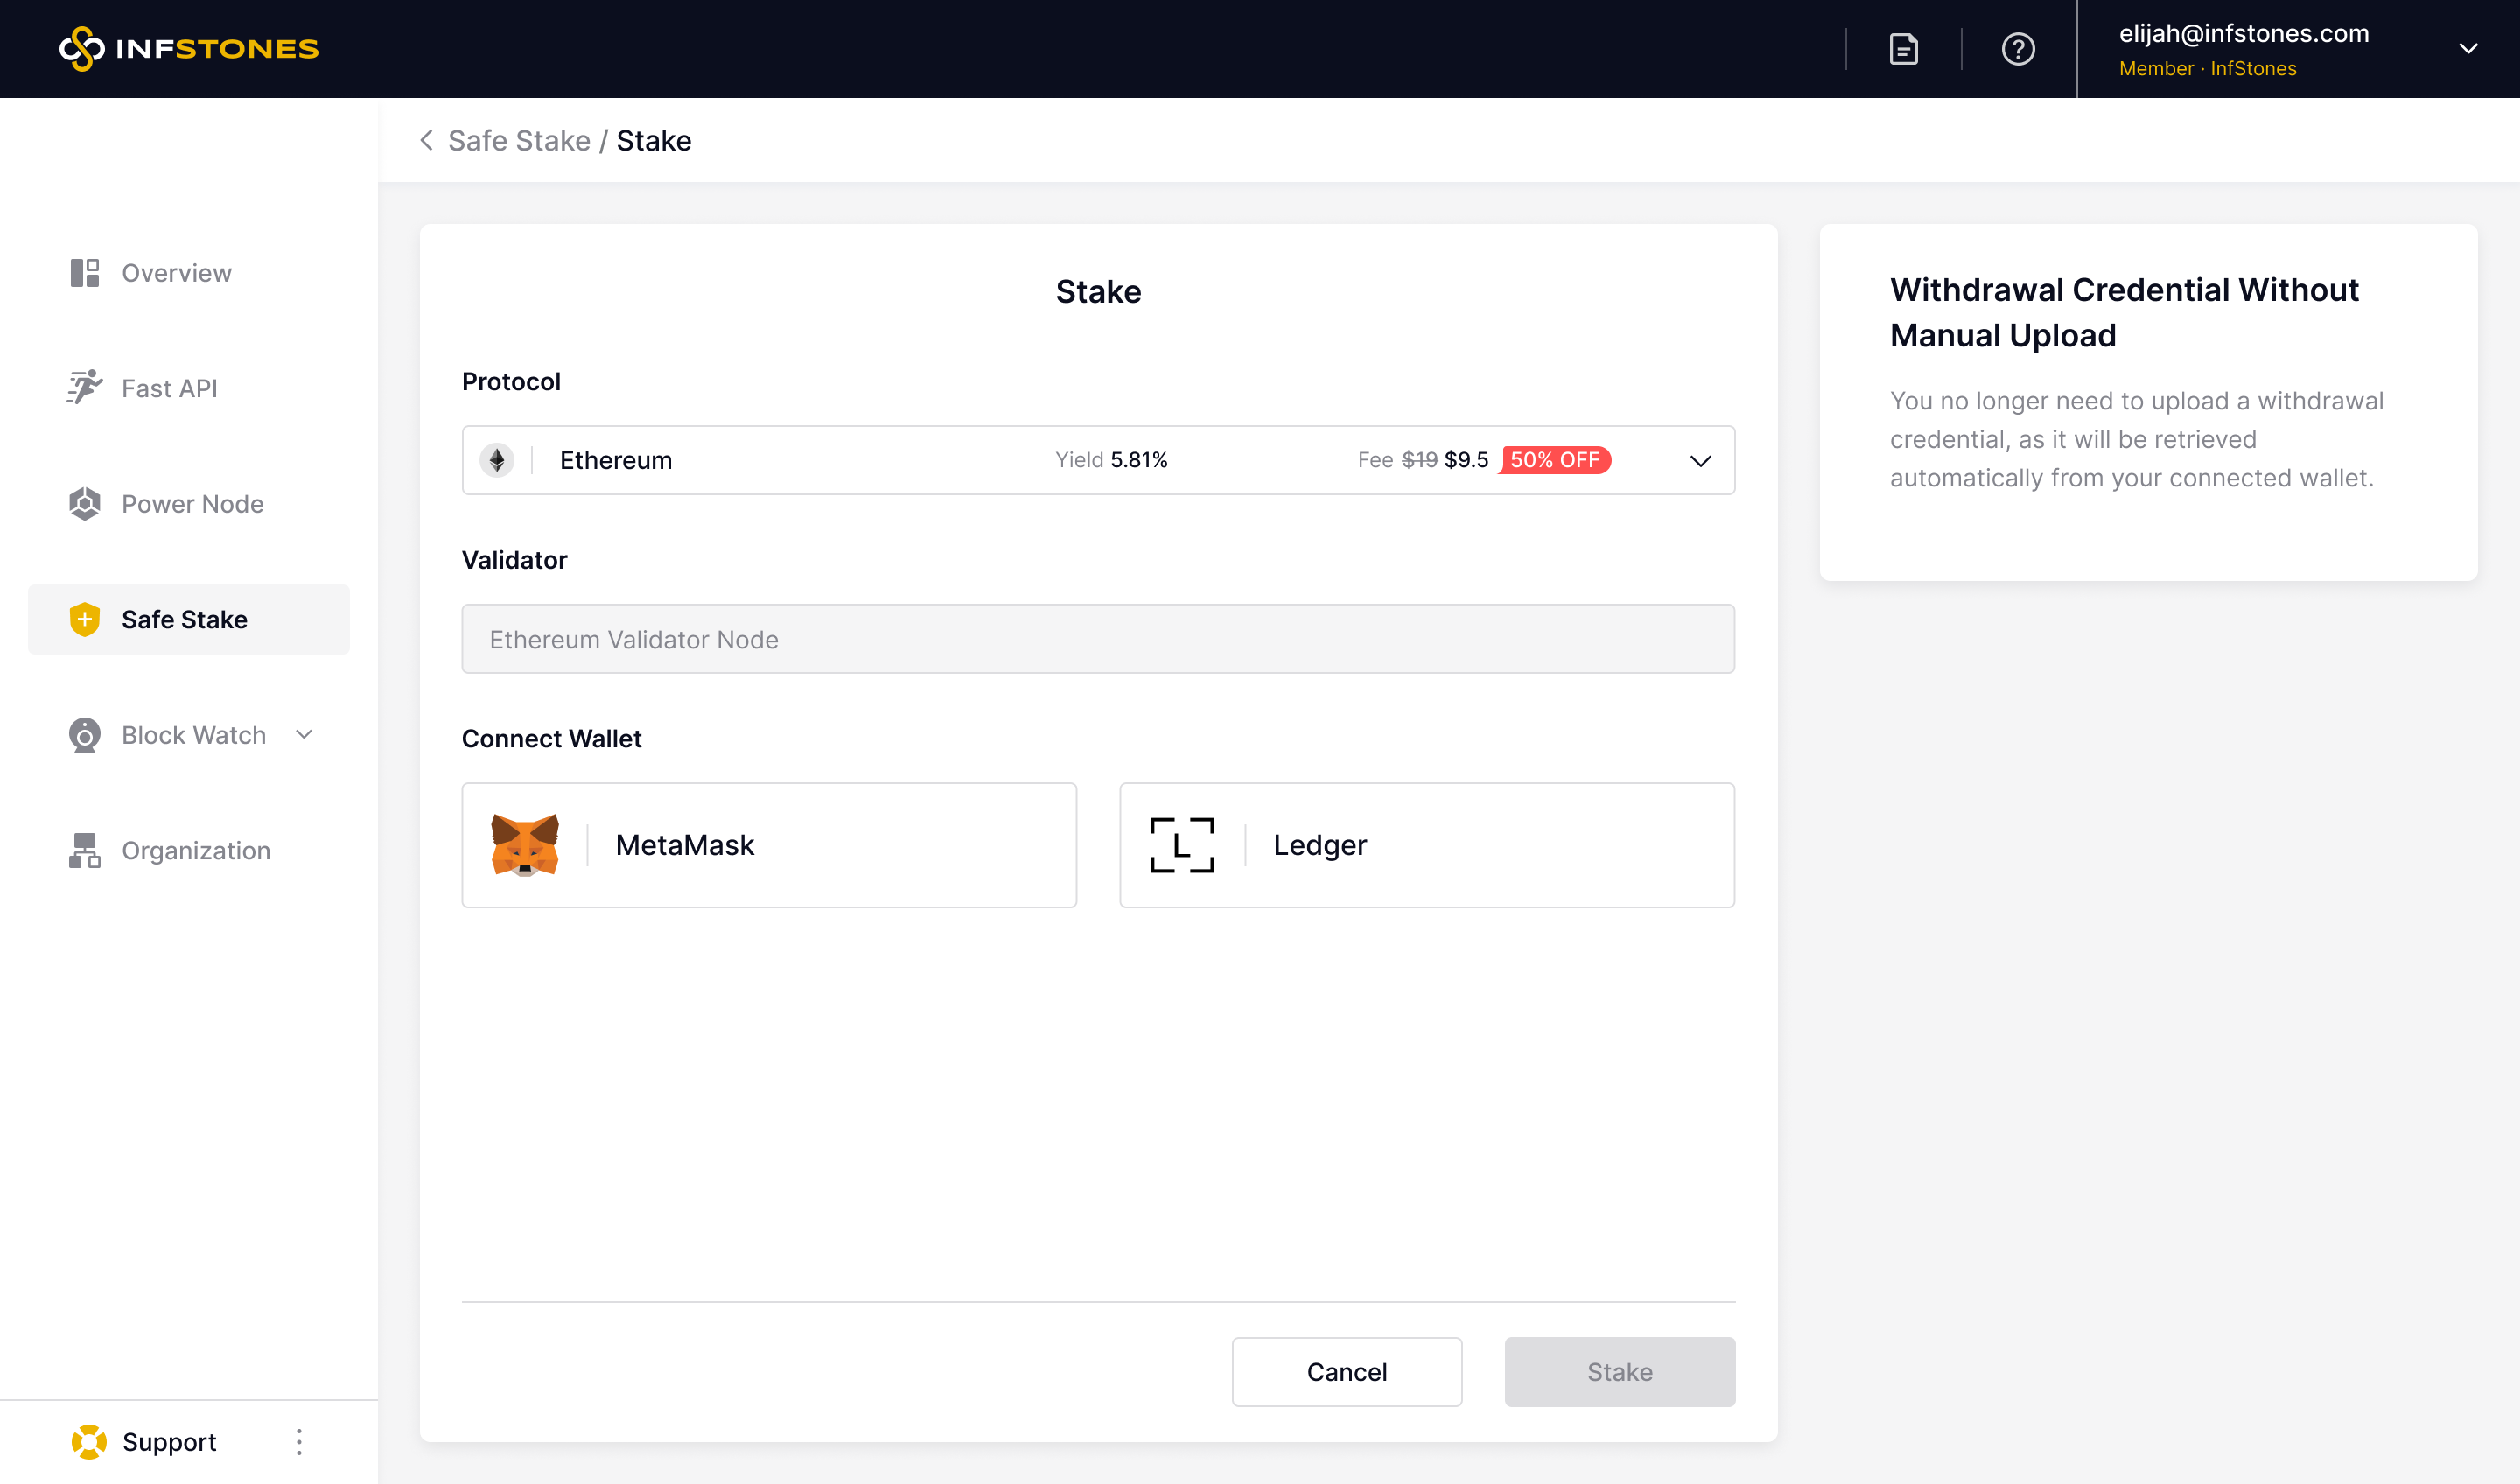This screenshot has height=1484, width=2520.
Task: Open the documentation page icon
Action: 1903,48
